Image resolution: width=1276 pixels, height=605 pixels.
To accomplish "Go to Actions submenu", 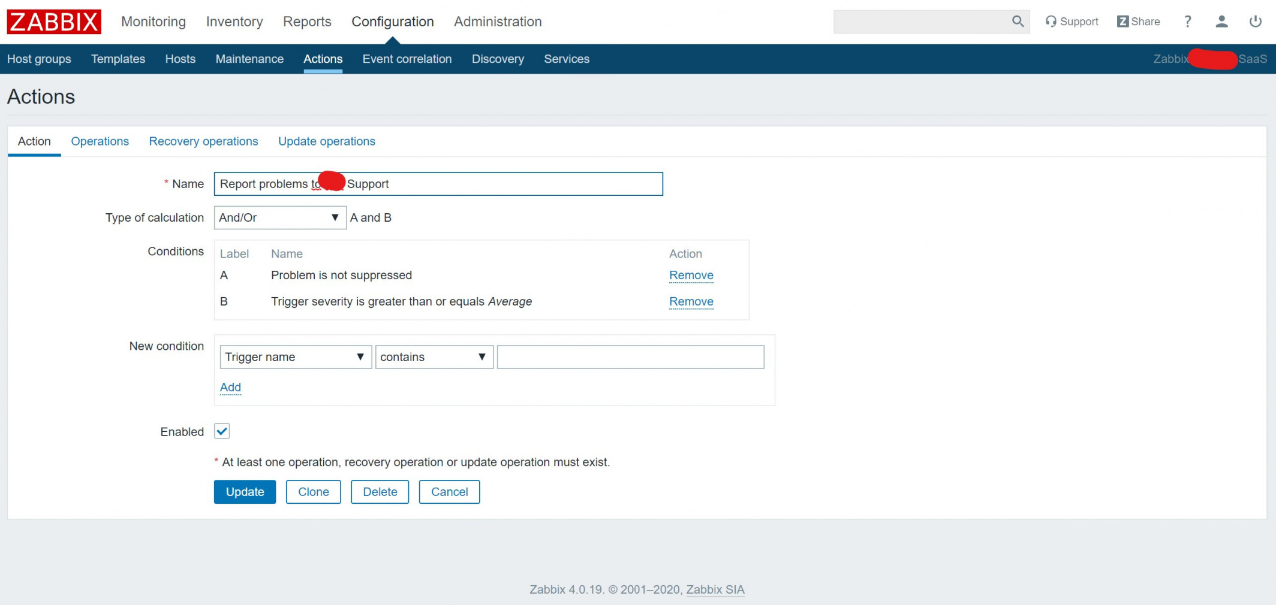I will coord(323,59).
